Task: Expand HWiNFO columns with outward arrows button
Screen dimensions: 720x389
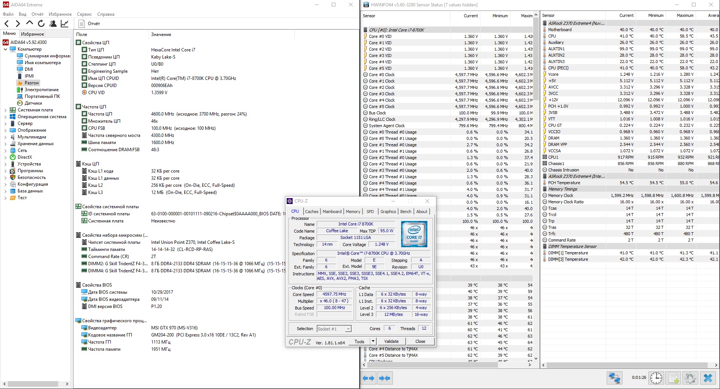Action: [368, 378]
